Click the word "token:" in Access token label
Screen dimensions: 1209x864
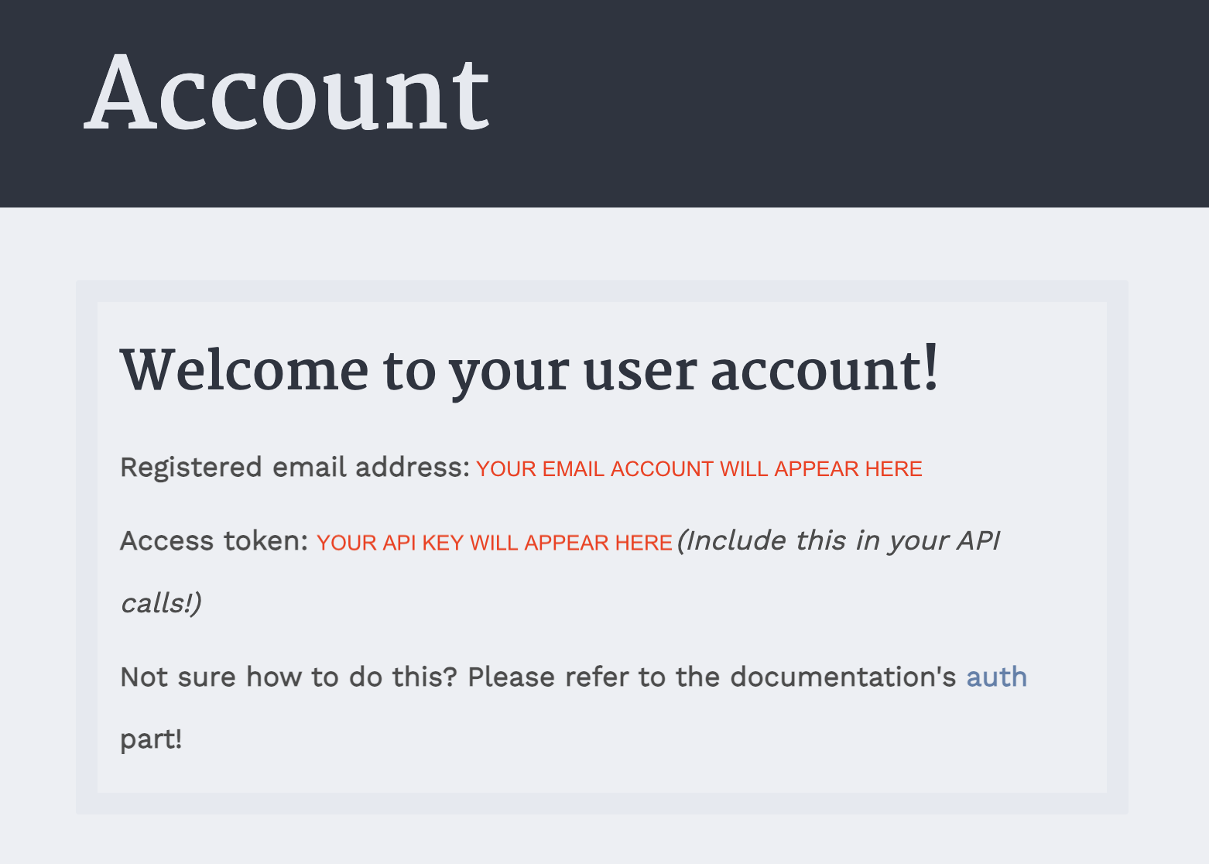pyautogui.click(x=266, y=541)
